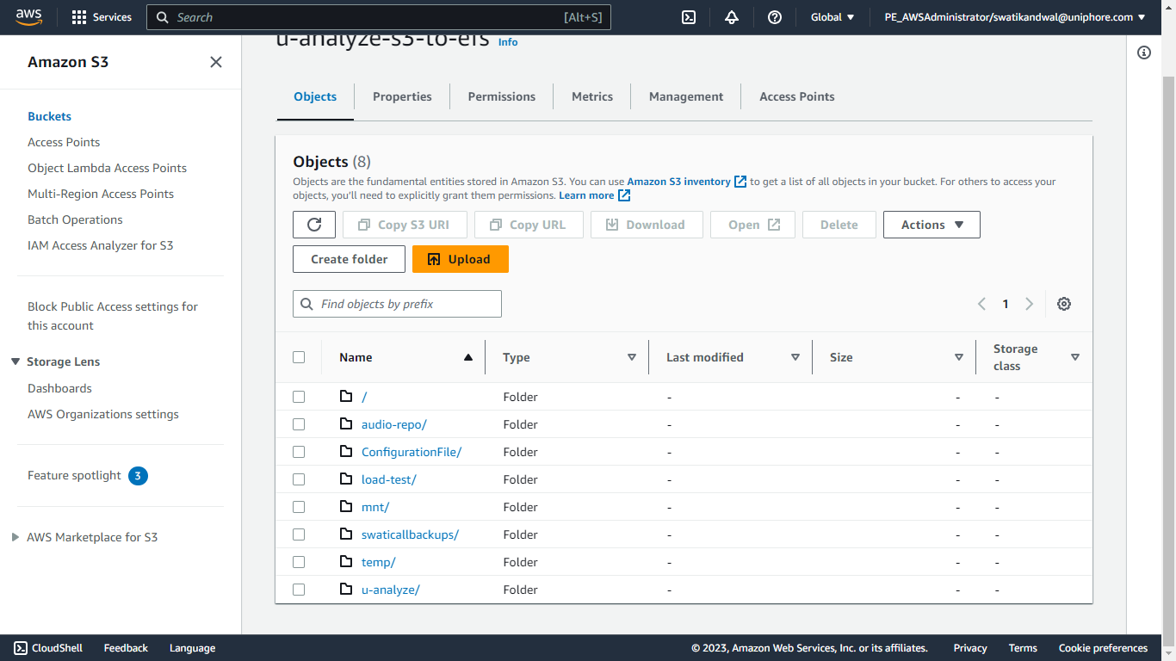Go to Buckets in the sidebar

tap(49, 116)
